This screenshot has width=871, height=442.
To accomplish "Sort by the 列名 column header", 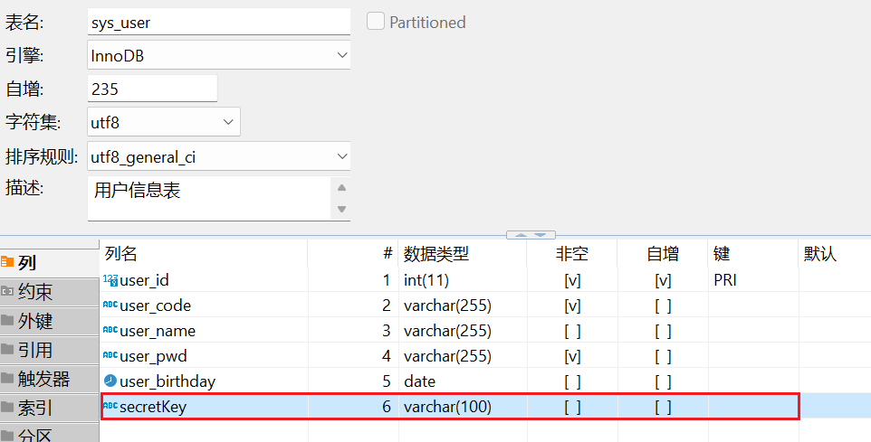I will click(204, 254).
